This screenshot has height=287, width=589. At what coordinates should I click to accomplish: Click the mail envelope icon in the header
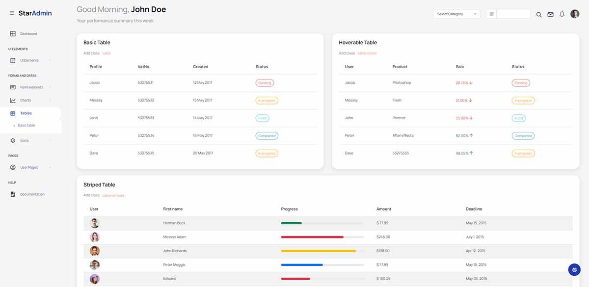click(x=550, y=14)
